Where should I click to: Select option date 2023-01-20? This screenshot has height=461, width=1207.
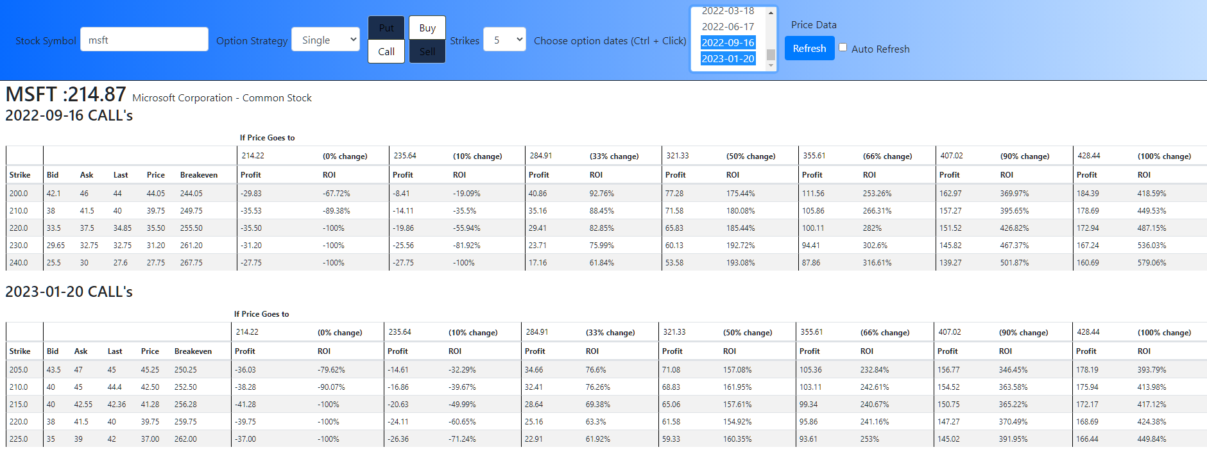click(728, 58)
